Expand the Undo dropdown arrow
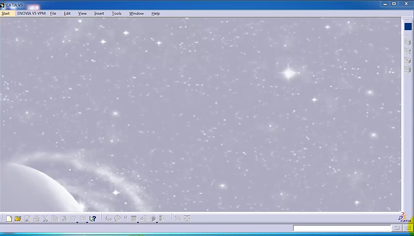The image size is (414, 236). tap(77, 222)
